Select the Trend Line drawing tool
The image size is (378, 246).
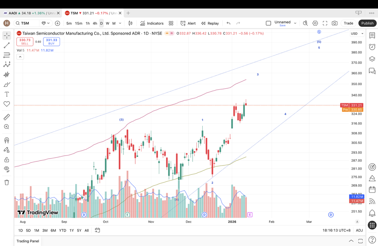[7, 46]
